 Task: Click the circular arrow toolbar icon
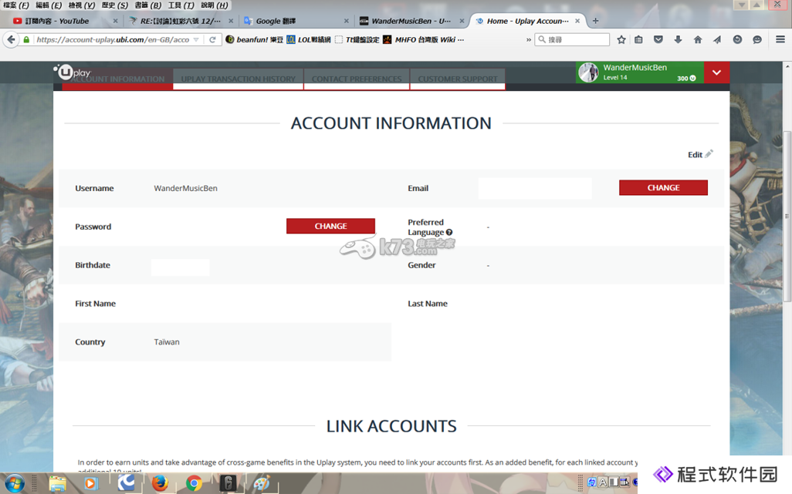[x=737, y=39]
